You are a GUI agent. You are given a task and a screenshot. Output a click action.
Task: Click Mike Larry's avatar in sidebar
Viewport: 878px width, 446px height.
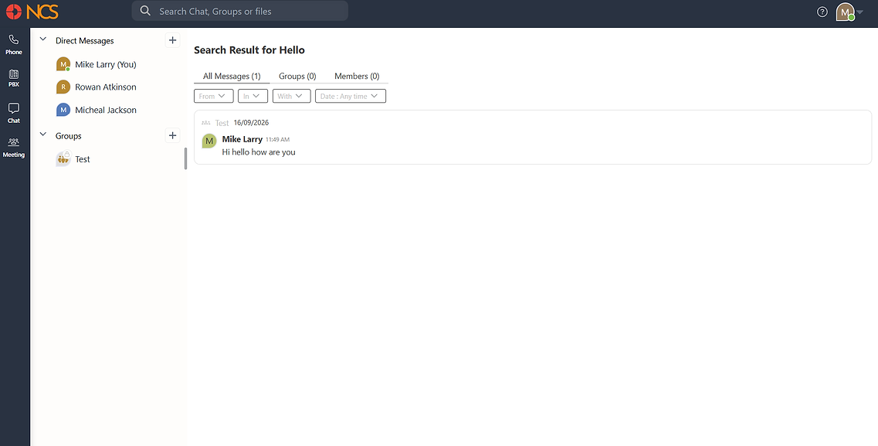coord(63,64)
